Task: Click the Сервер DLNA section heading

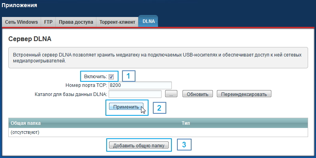Action: 30,40
